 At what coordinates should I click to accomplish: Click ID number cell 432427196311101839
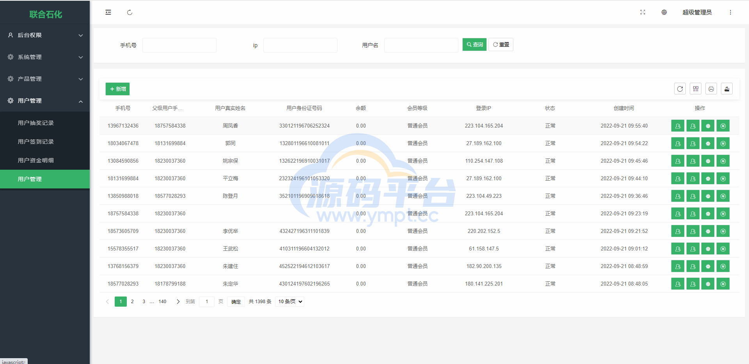click(x=304, y=231)
